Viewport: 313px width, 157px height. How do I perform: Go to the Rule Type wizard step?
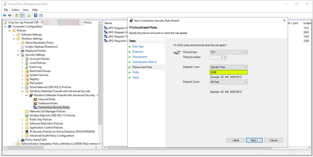pyautogui.click(x=138, y=46)
